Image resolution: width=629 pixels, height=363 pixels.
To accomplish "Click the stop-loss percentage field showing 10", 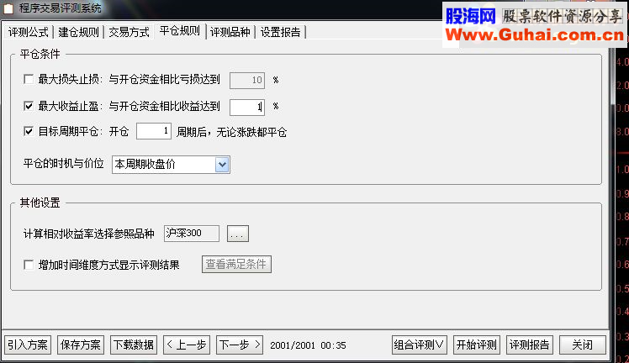I will tap(247, 81).
